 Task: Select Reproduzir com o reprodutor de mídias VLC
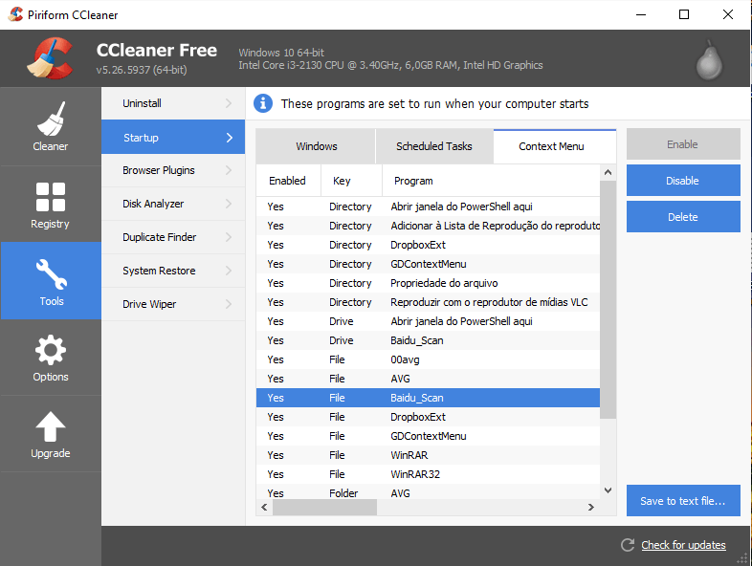point(428,302)
